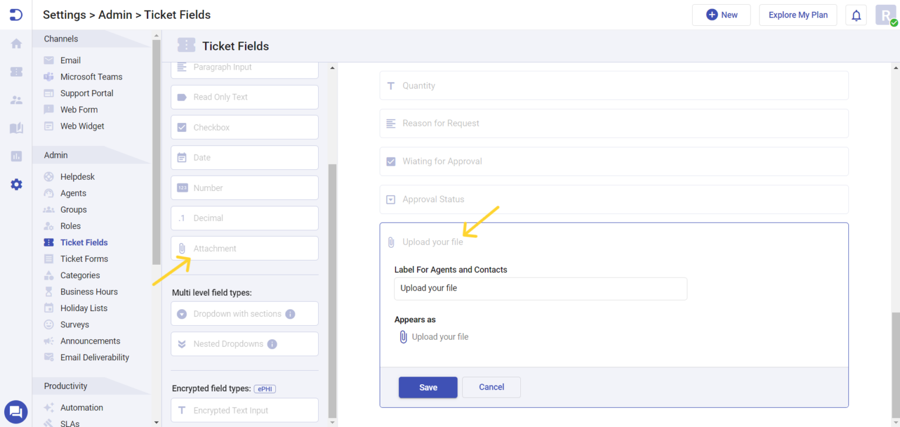Open Business Hours under Admin
The image size is (900, 427).
[x=88, y=291]
